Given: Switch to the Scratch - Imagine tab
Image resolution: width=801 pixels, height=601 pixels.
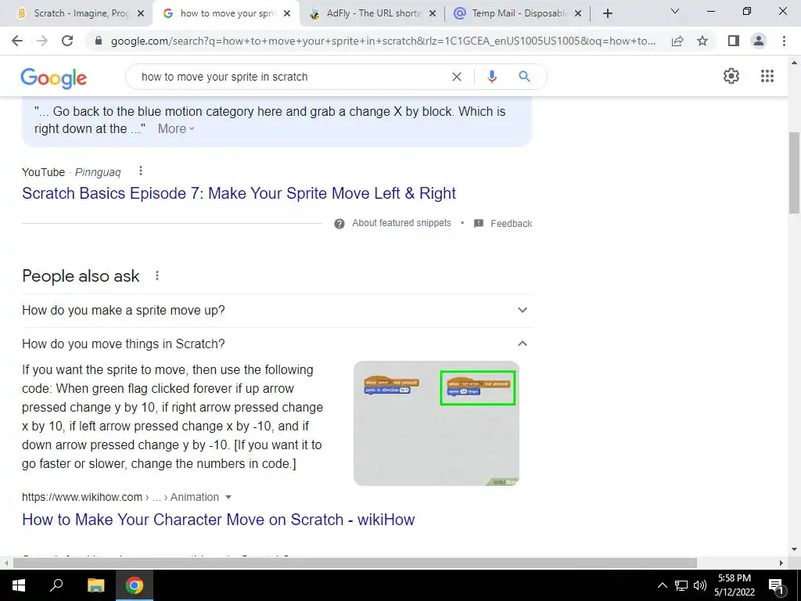Looking at the screenshot, I should point(76,14).
